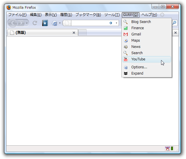186x159 pixels.
Task: Select the (無題) tab
Action: click(42, 33)
